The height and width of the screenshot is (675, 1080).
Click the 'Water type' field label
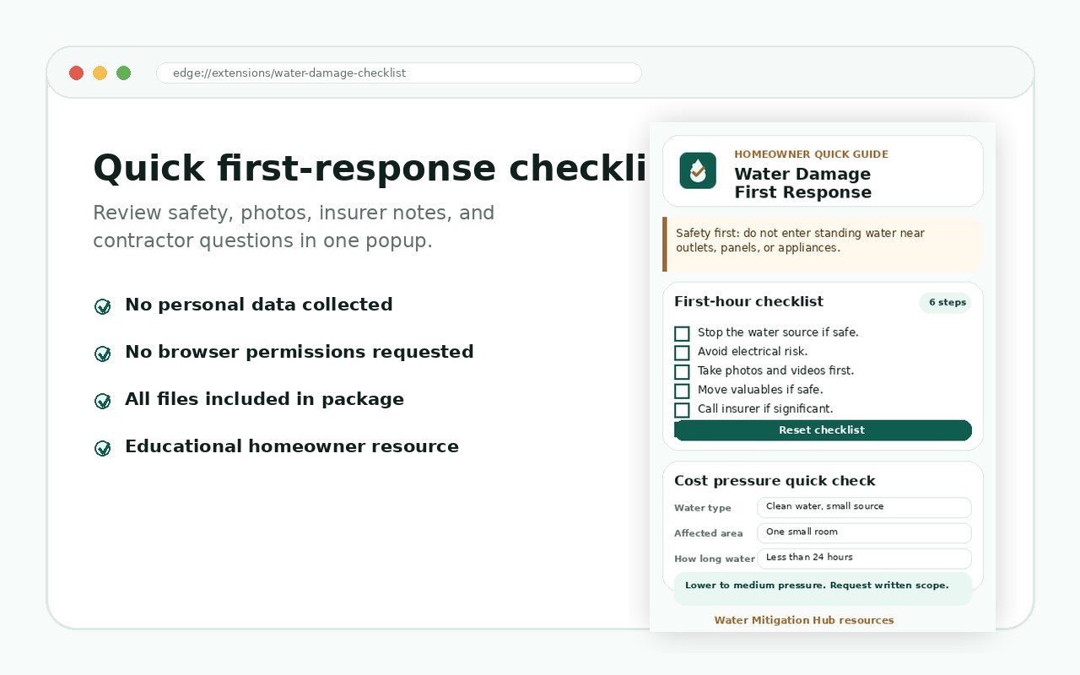click(x=703, y=508)
